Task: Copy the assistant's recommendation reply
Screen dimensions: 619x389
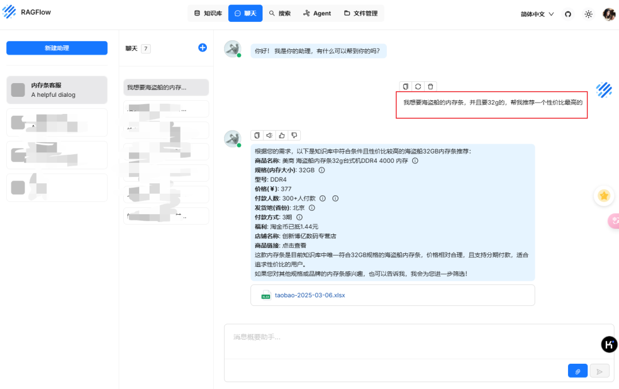Action: point(257,135)
